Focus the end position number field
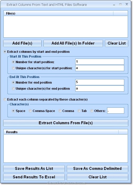Image resolution: width=133 pixels, height=185 pixels. (x=100, y=82)
